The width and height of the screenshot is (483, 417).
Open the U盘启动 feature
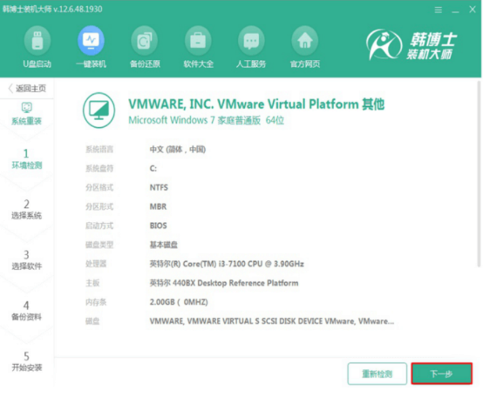(38, 46)
